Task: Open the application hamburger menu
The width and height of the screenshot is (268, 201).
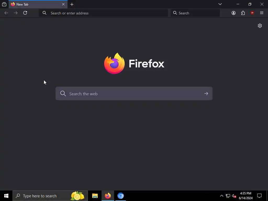Action: 262,13
